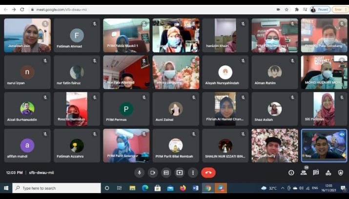Toggle closed captions
This screenshot has width=349, height=199.
[x=166, y=173]
